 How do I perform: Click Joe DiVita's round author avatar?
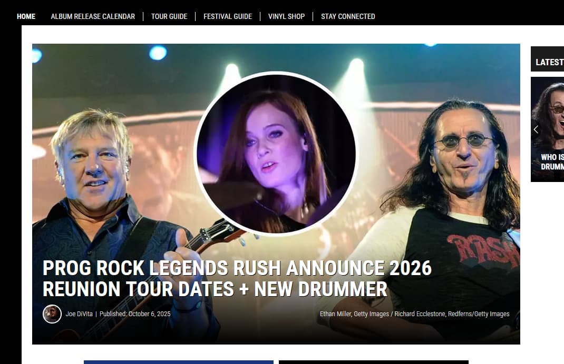coord(52,314)
